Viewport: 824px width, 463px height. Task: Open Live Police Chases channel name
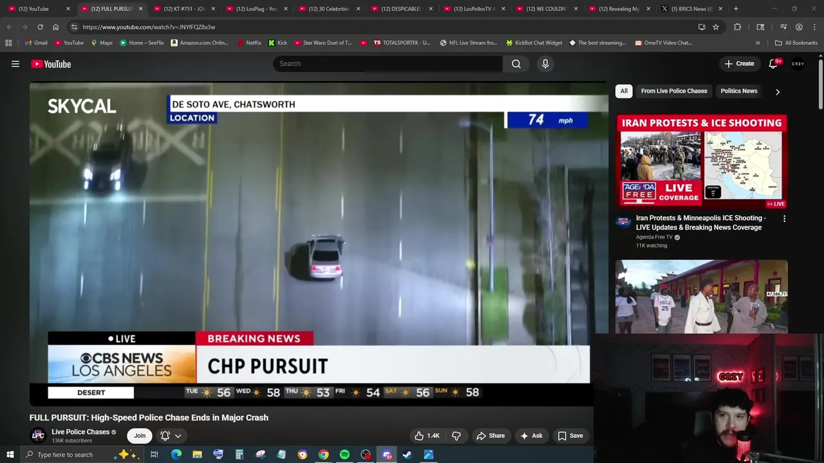click(80, 432)
